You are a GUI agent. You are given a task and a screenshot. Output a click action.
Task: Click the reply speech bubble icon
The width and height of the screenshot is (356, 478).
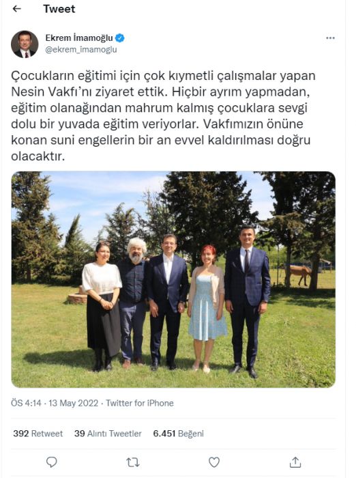click(51, 462)
